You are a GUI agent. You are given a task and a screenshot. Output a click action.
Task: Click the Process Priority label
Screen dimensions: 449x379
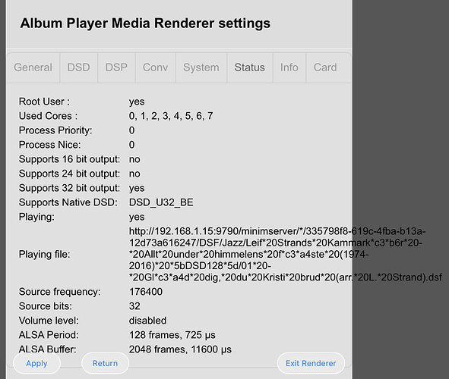[x=55, y=130]
